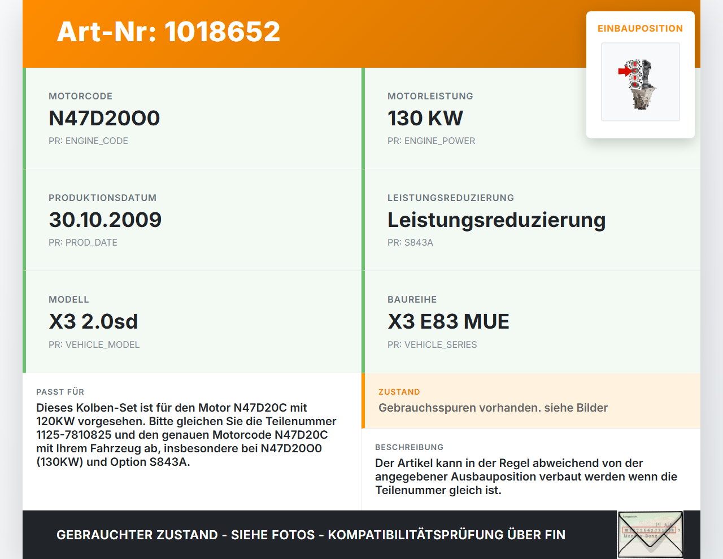Click the MOTORLEISTUNG label
Viewport: 723px width, 559px height.
pos(430,96)
